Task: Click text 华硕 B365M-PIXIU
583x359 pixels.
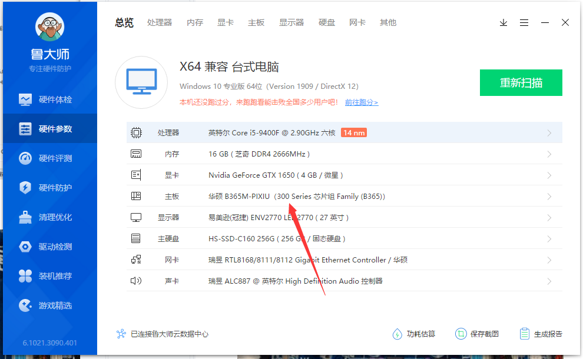Action: point(239,196)
